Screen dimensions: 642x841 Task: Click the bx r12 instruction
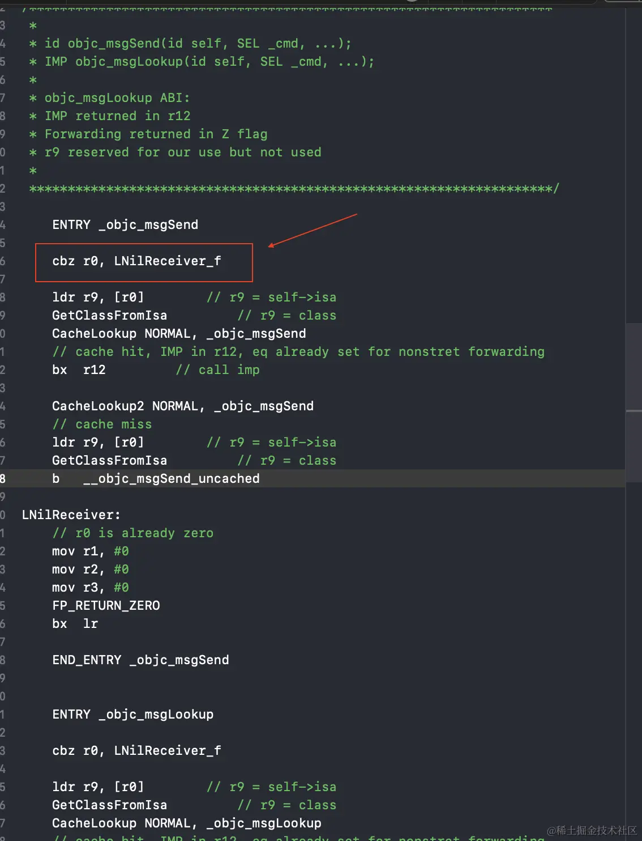(x=79, y=370)
